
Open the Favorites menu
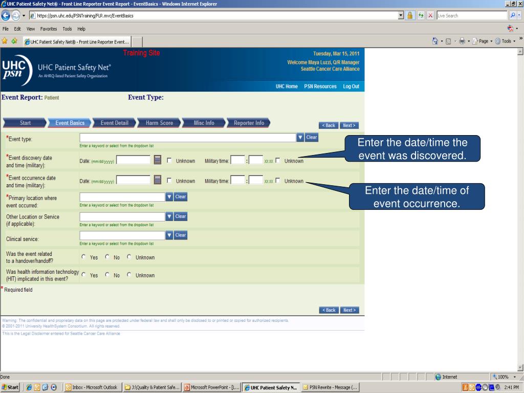(x=49, y=29)
